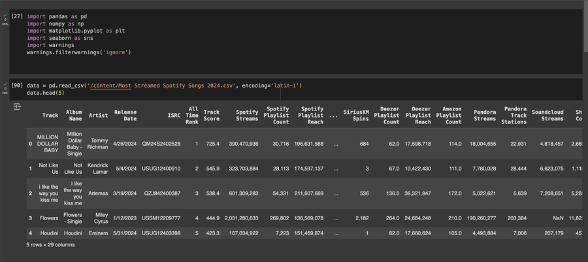The height and width of the screenshot is (262, 588).
Task: Click Spotify streams value 2,031,280,633
Action: 242,218
